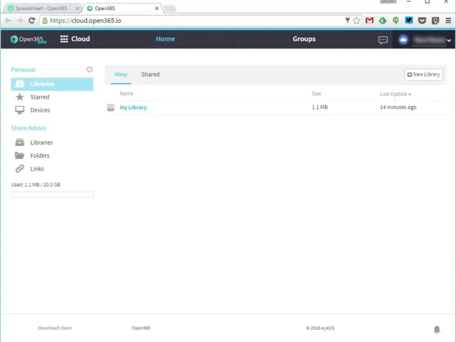This screenshot has height=342, width=456.
Task: Click the 14 minutes ago cell
Action: [x=398, y=107]
